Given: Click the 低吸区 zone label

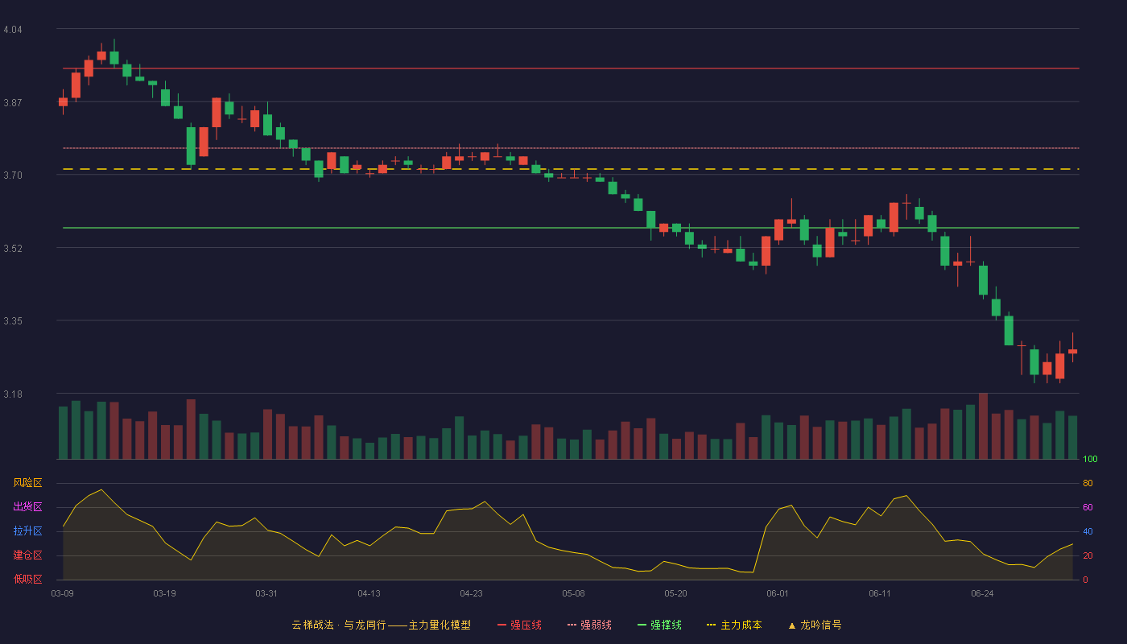Looking at the screenshot, I should 27,580.
